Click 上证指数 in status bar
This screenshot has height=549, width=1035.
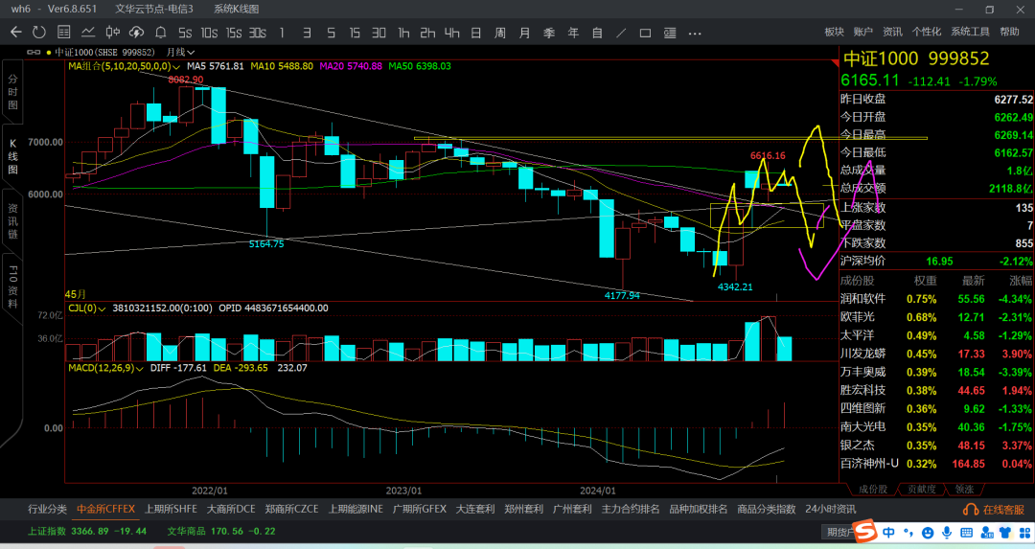47,531
